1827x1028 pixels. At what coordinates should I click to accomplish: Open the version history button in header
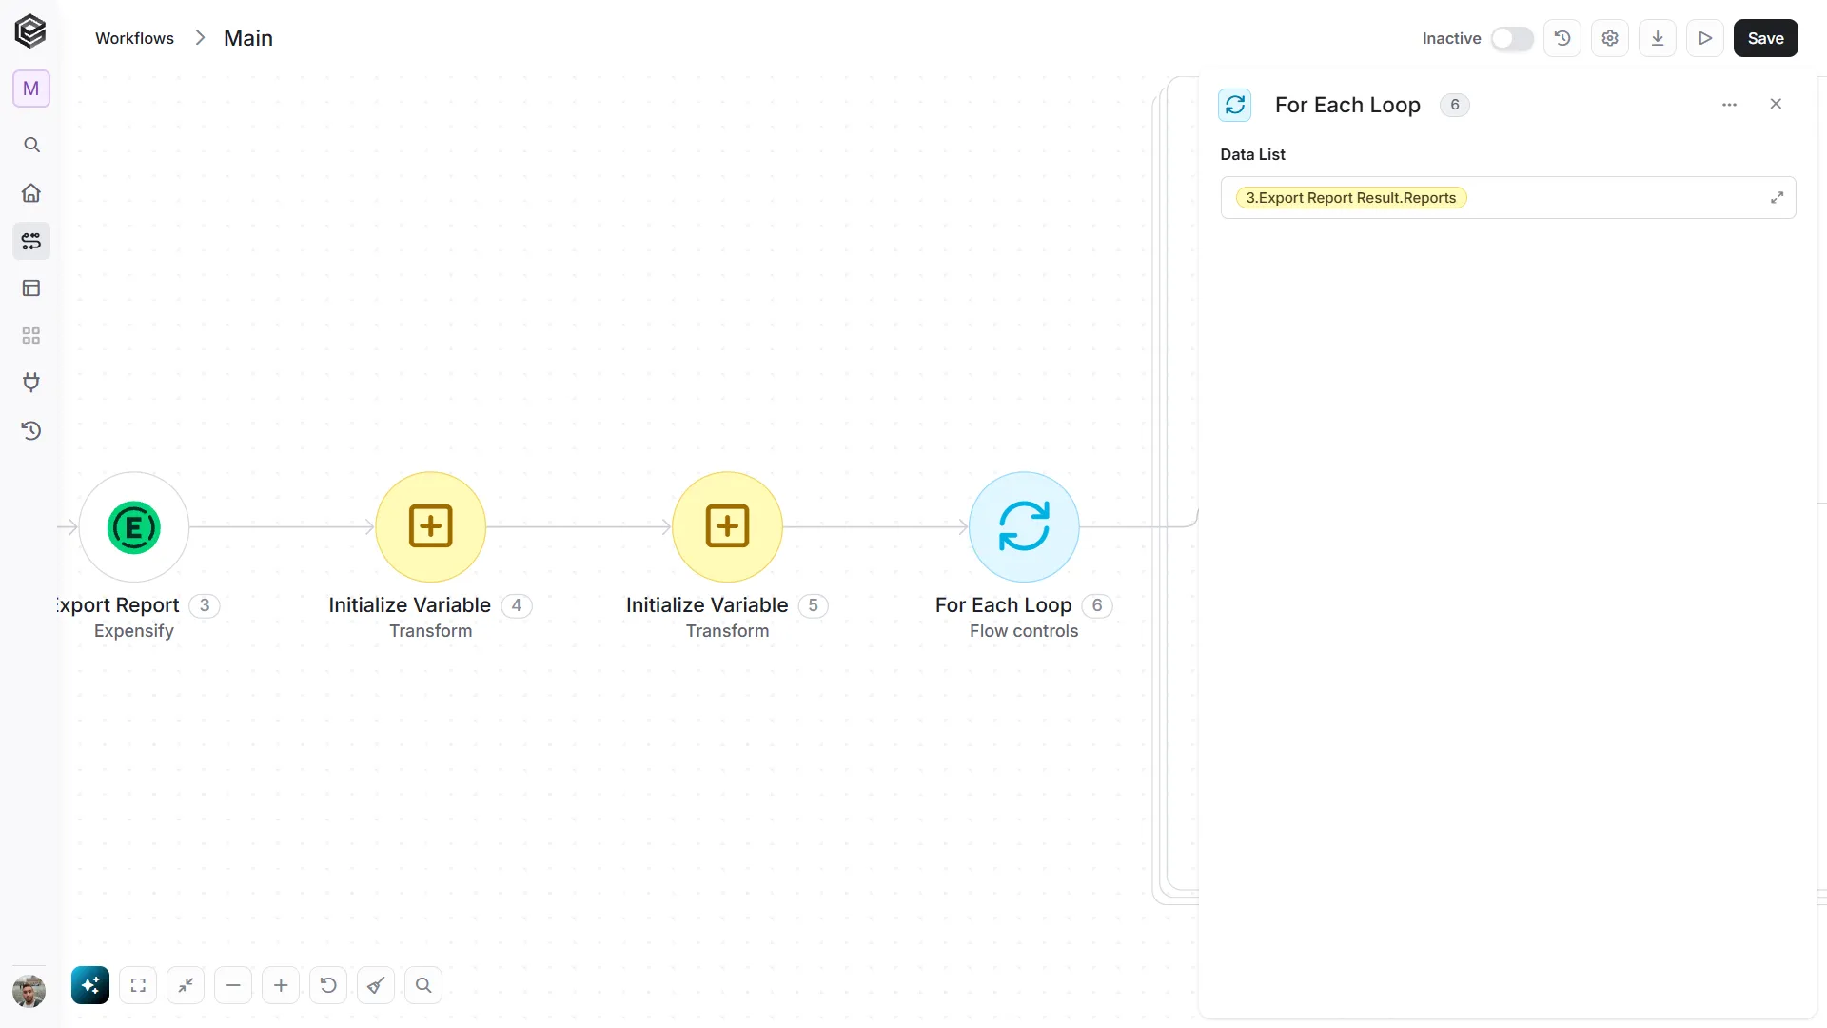click(1562, 38)
